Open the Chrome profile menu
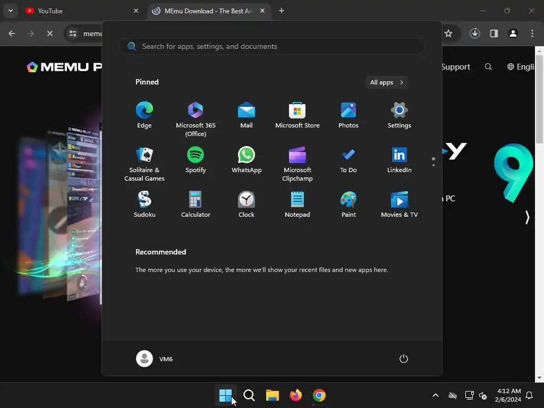The image size is (544, 408). [513, 33]
